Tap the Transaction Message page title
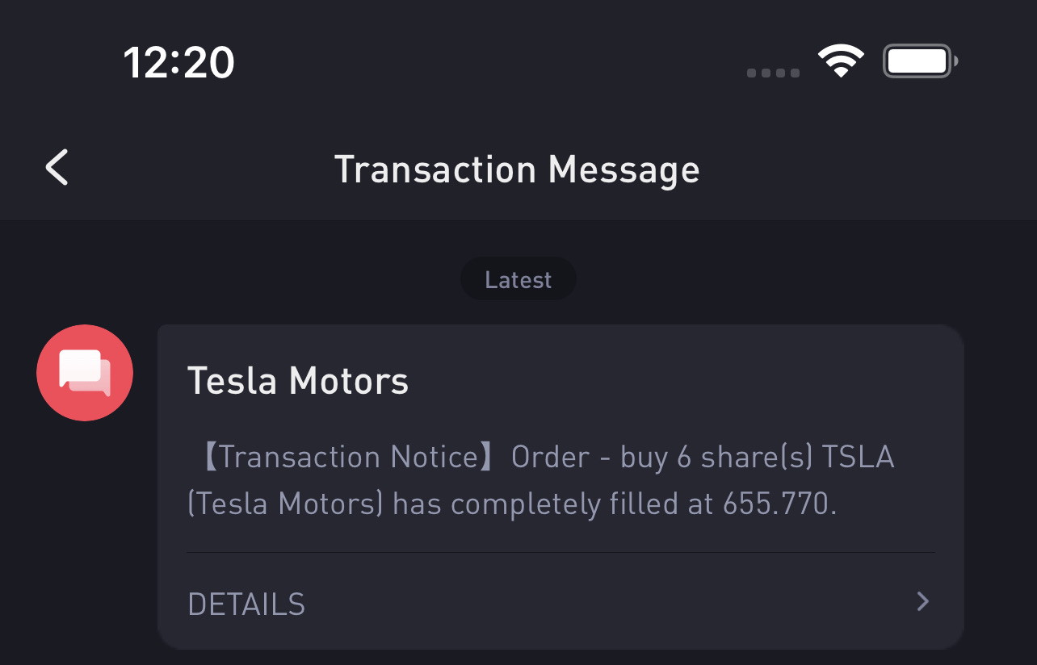Viewport: 1037px width, 665px height. (517, 169)
